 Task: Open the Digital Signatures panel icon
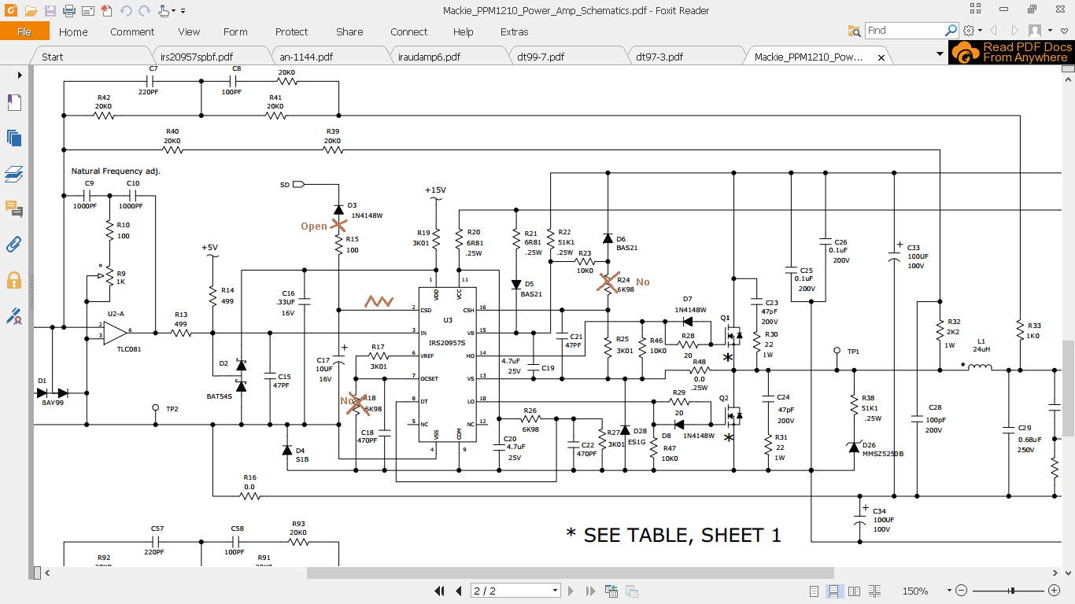pyautogui.click(x=13, y=316)
